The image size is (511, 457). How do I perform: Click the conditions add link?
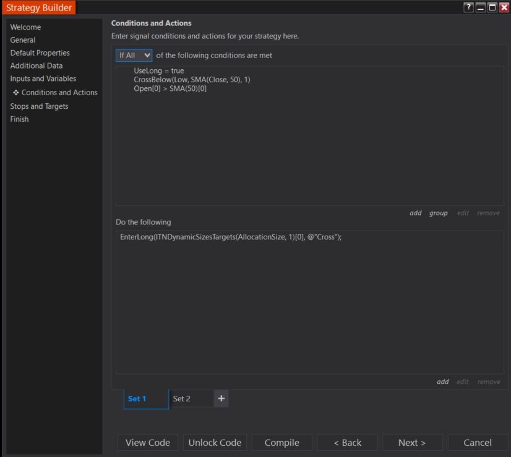415,213
